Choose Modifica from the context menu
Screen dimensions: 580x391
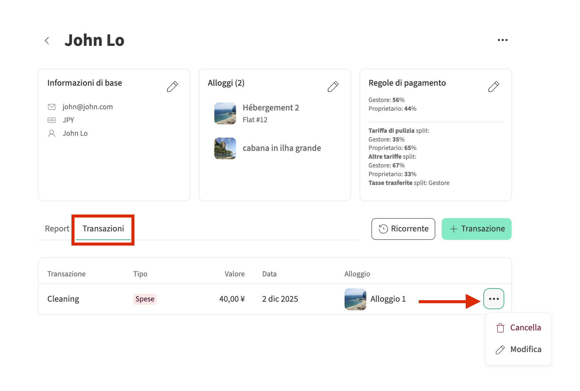coord(526,349)
